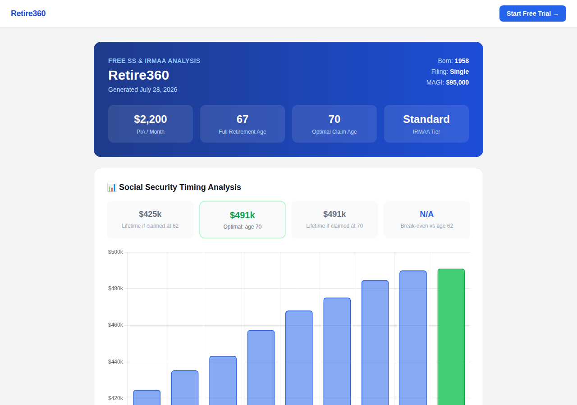The image size is (577, 405).
Task: Click the shortest blue bar in the chart
Action: pos(147,397)
